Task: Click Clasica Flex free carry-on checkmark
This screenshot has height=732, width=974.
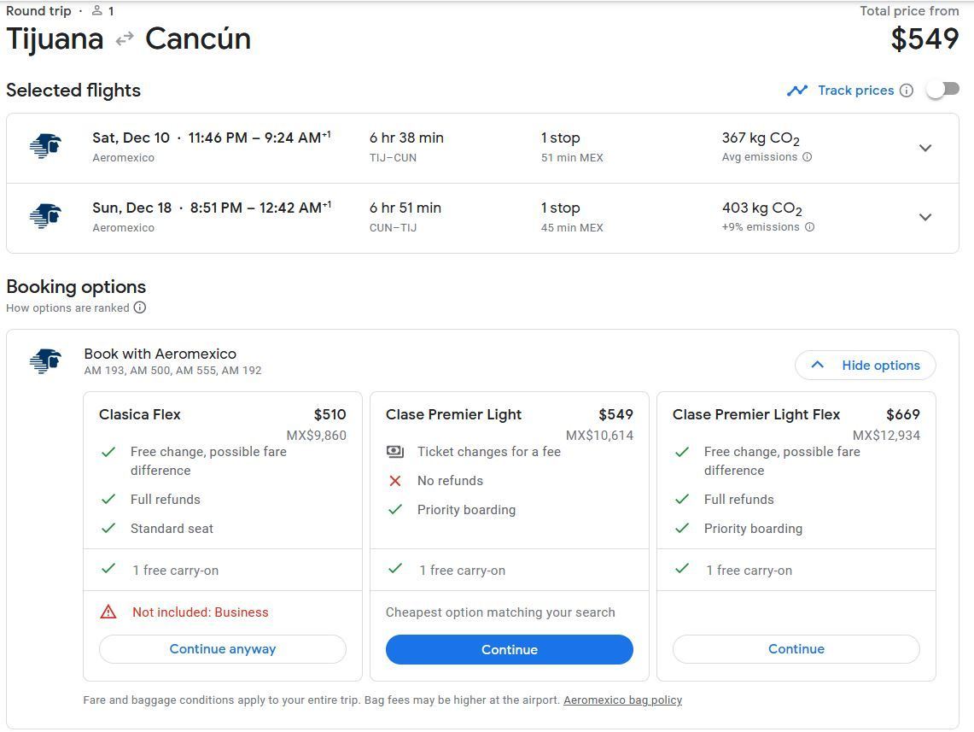Action: (x=108, y=569)
